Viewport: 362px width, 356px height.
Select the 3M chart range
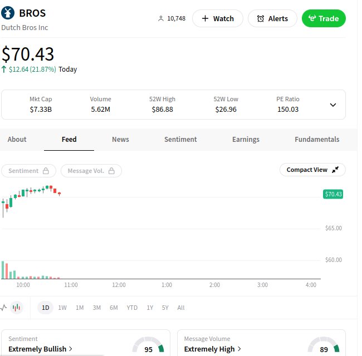coord(97,308)
